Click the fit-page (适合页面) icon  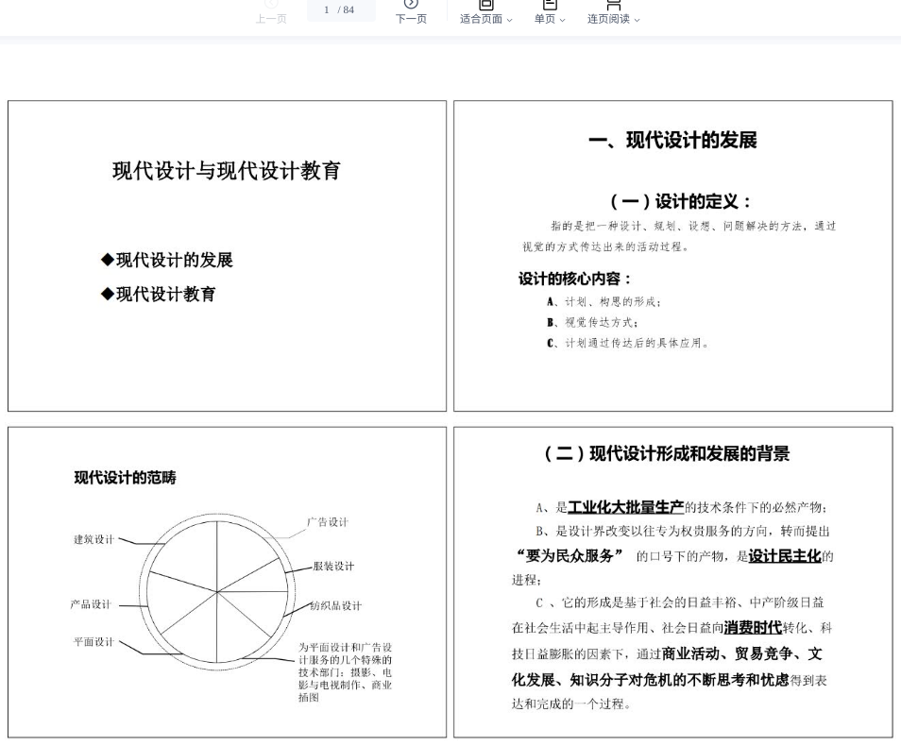[485, 5]
